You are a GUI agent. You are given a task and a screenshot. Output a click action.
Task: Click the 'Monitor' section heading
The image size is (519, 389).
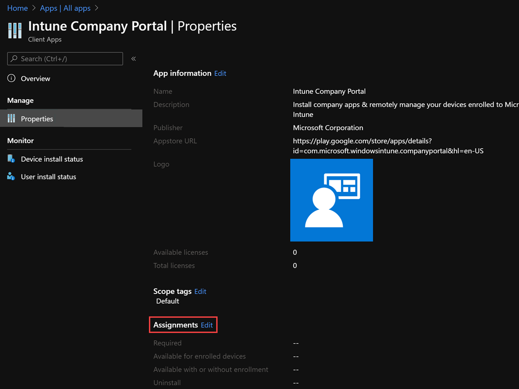coord(21,141)
